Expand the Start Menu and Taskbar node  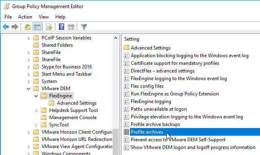[29, 74]
